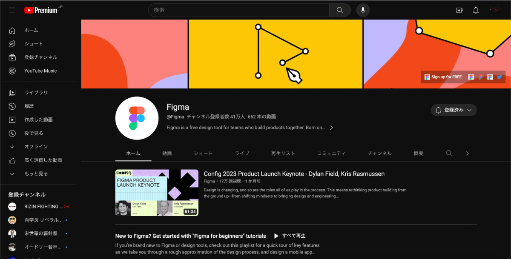511x259 pixels.
Task: Select the ホーム channel tab
Action: point(133,153)
